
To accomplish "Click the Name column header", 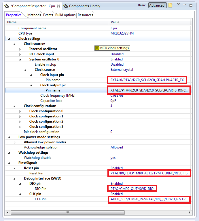I will (57, 22).
